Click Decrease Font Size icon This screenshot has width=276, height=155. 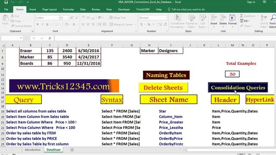(77, 18)
